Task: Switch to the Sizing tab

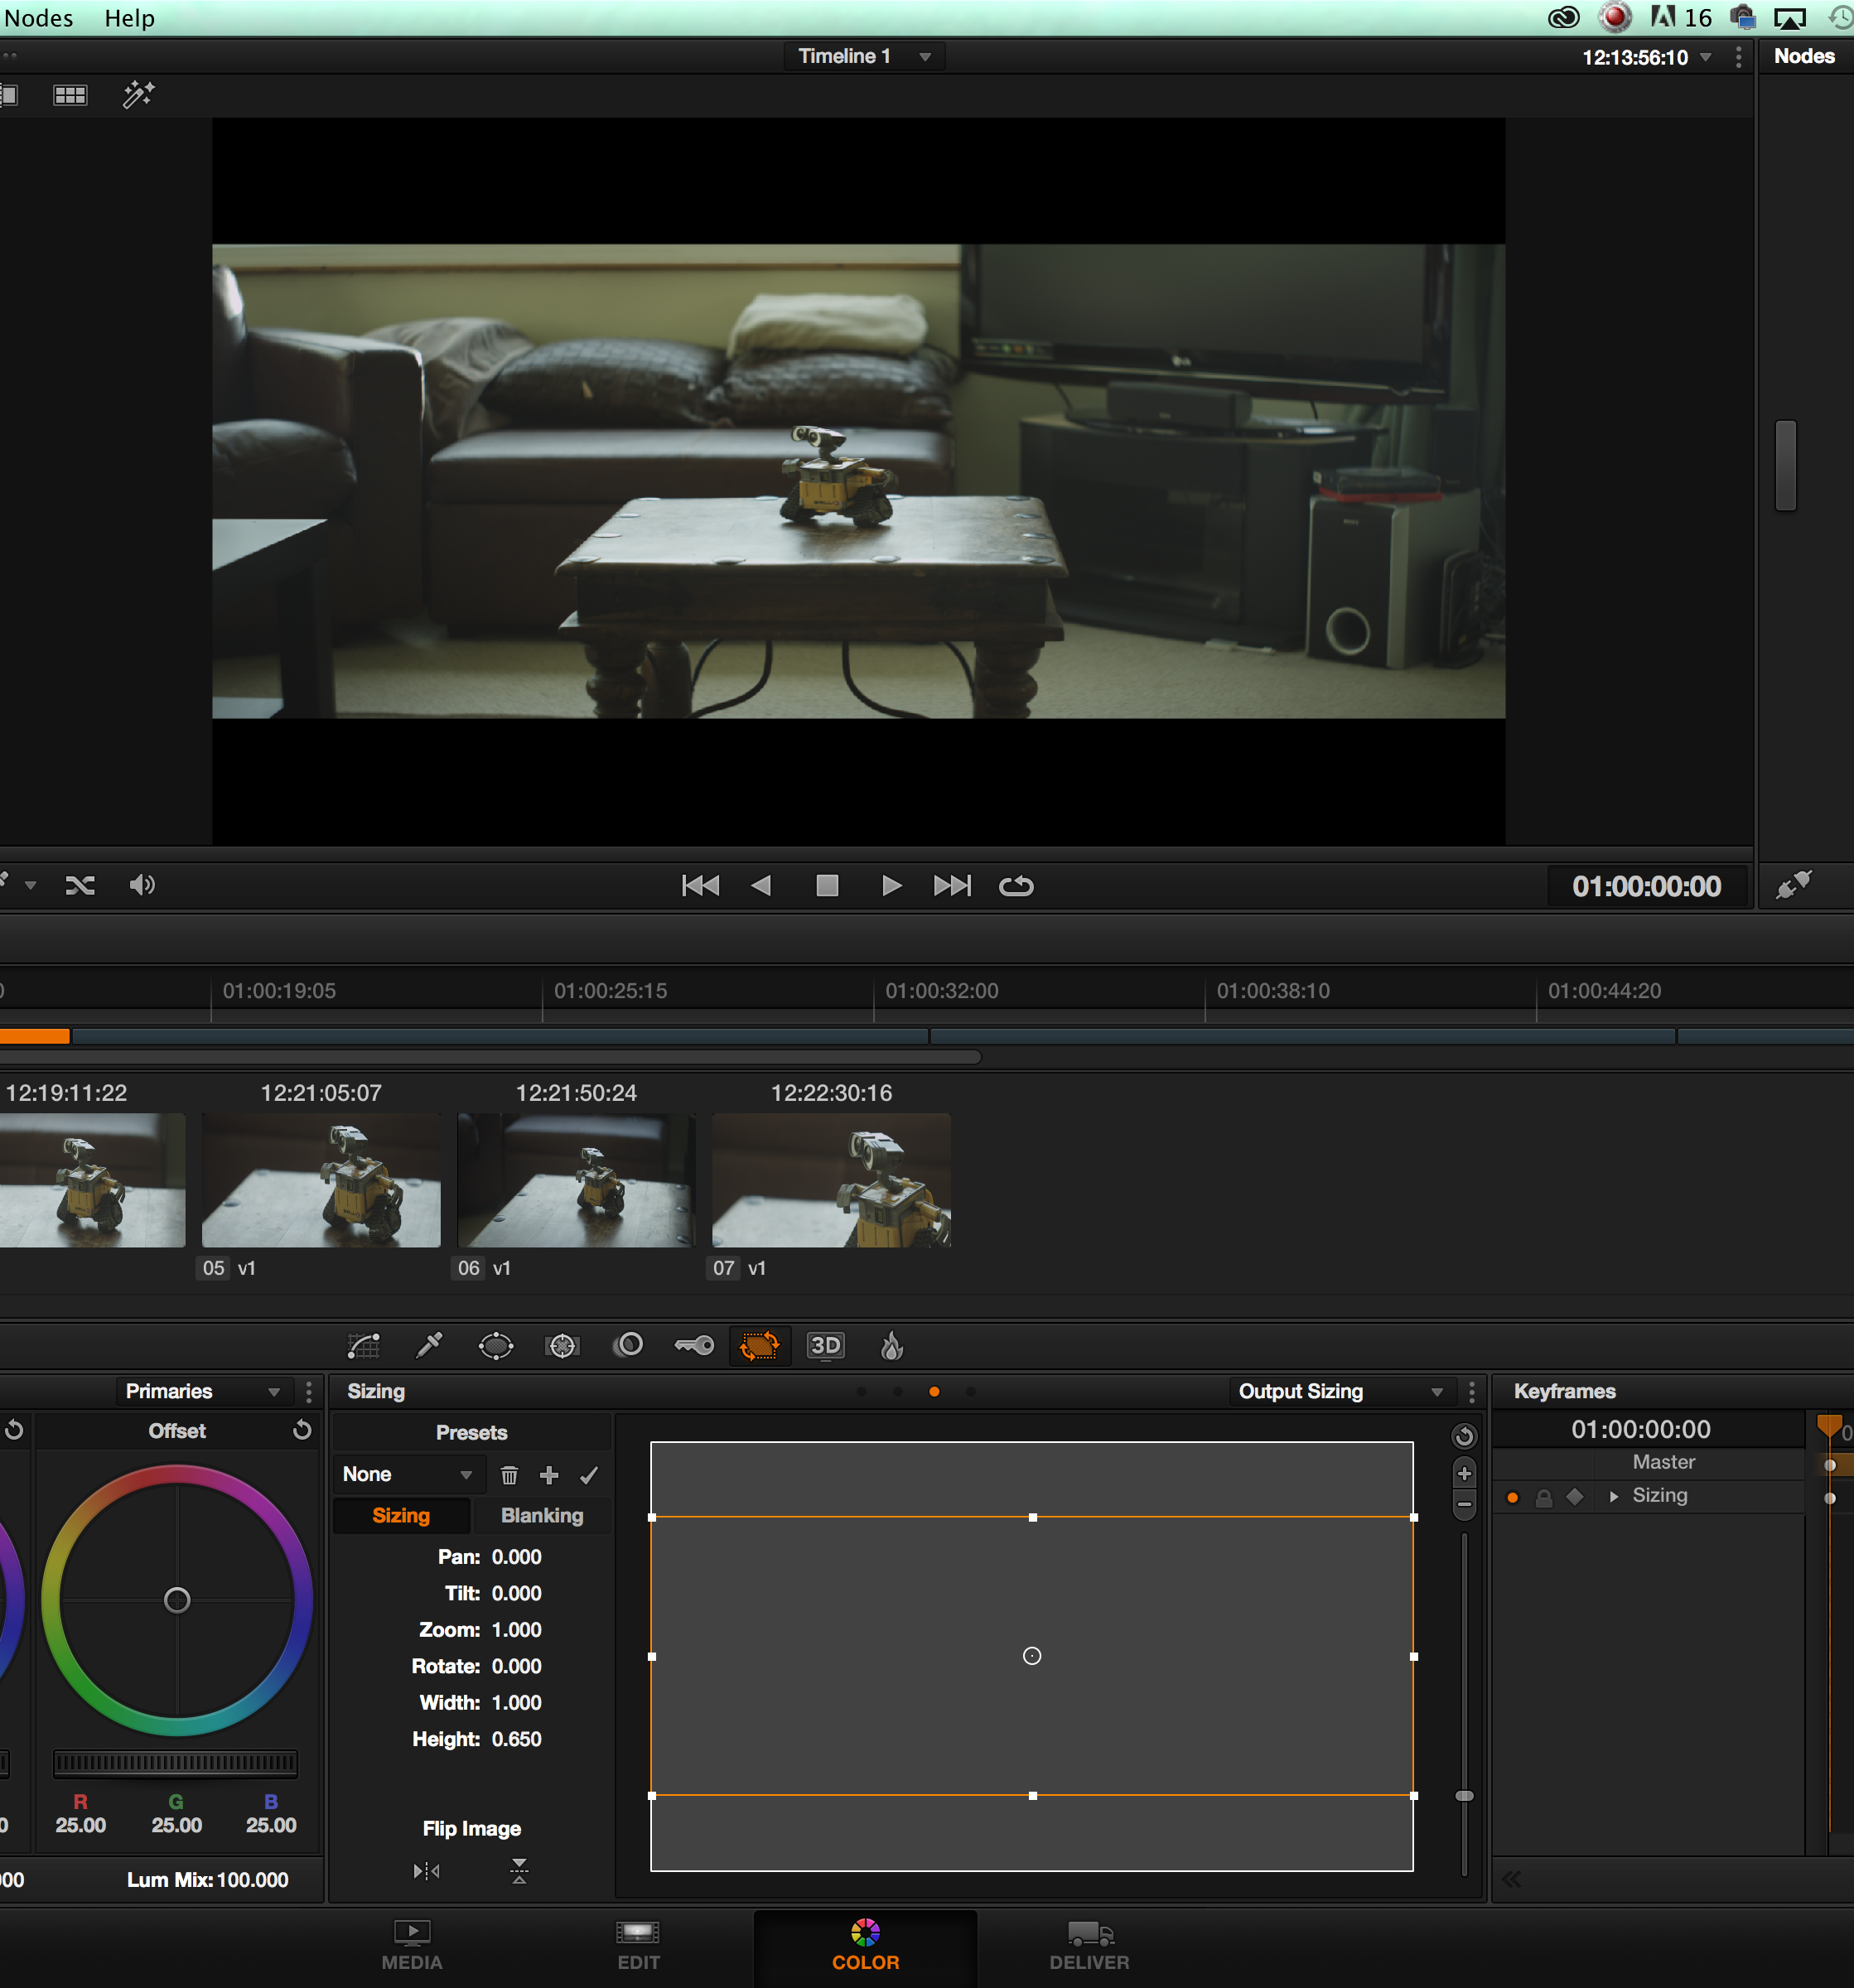Action: click(401, 1515)
